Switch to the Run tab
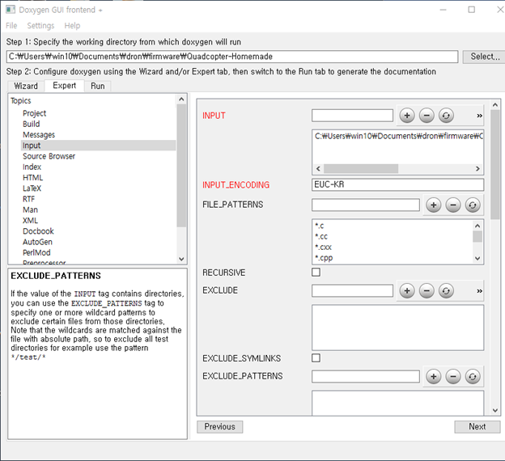 pyautogui.click(x=98, y=86)
